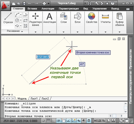Print the drawing with the printer icon
The height and width of the screenshot is (124, 134).
point(44,4)
